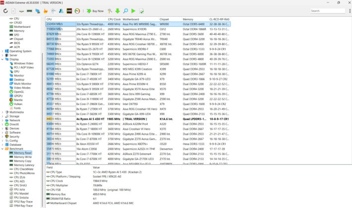Open the user account toolbar icon
This screenshot has height=208, width=352.
coord(61,11)
